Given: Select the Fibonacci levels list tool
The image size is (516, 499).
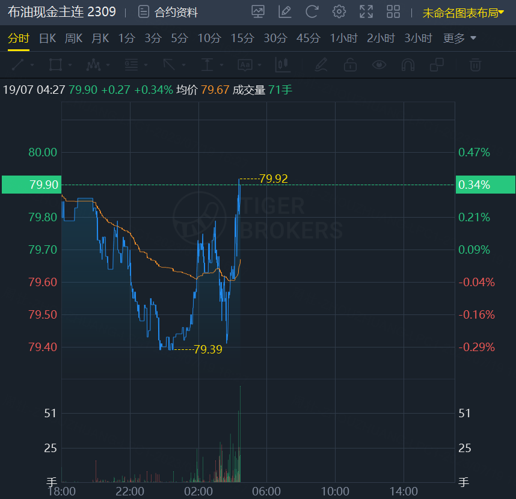Looking at the screenshot, I should click(x=131, y=65).
